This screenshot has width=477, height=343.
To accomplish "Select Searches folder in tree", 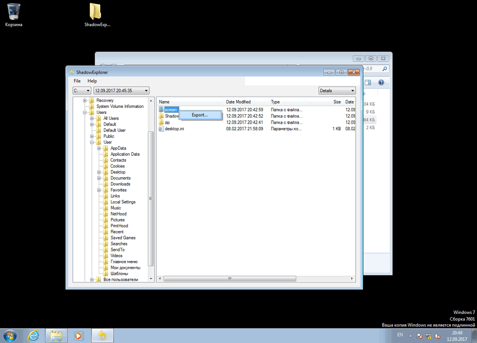I will click(x=119, y=244).
